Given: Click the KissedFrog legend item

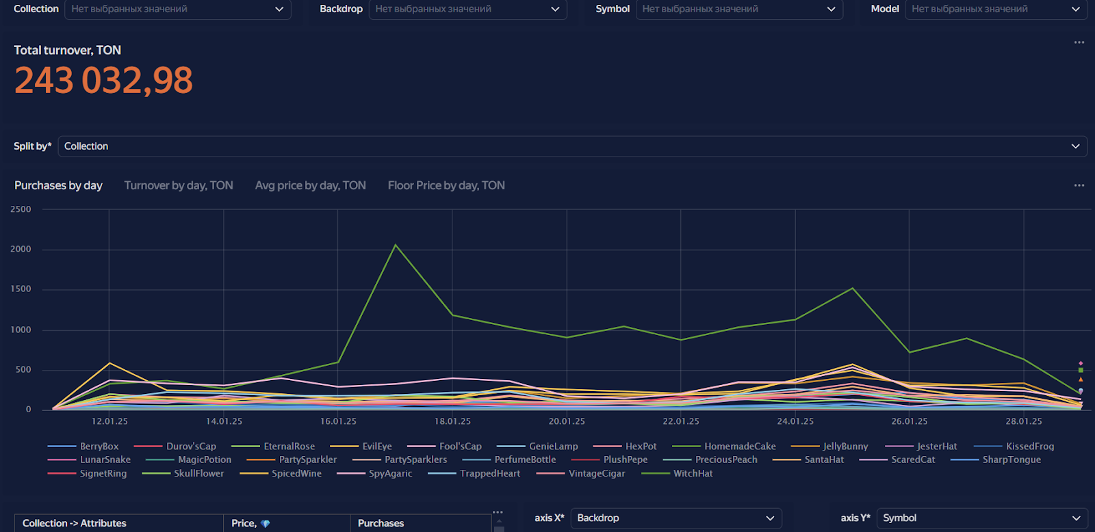Looking at the screenshot, I should (1014, 447).
